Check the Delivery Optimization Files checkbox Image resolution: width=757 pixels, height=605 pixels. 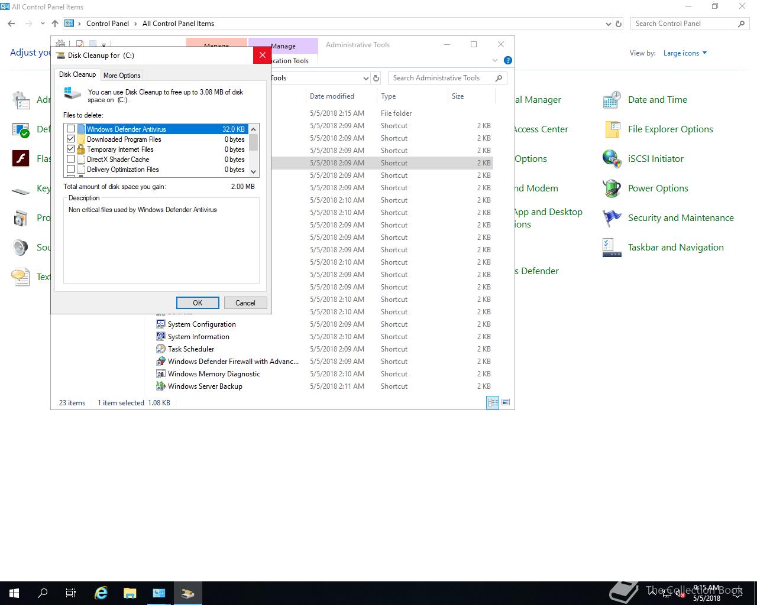(x=71, y=169)
